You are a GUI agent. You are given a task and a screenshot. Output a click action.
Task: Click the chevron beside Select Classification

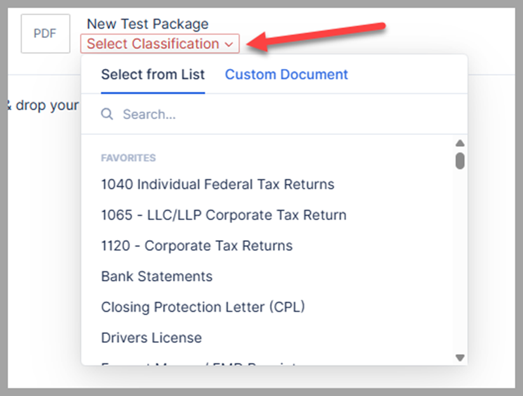[x=229, y=44]
